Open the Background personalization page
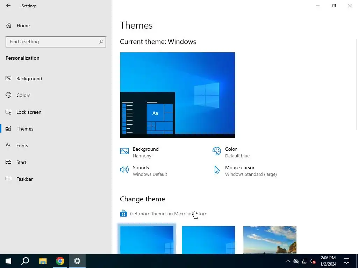This screenshot has height=268, width=358. tap(56, 79)
